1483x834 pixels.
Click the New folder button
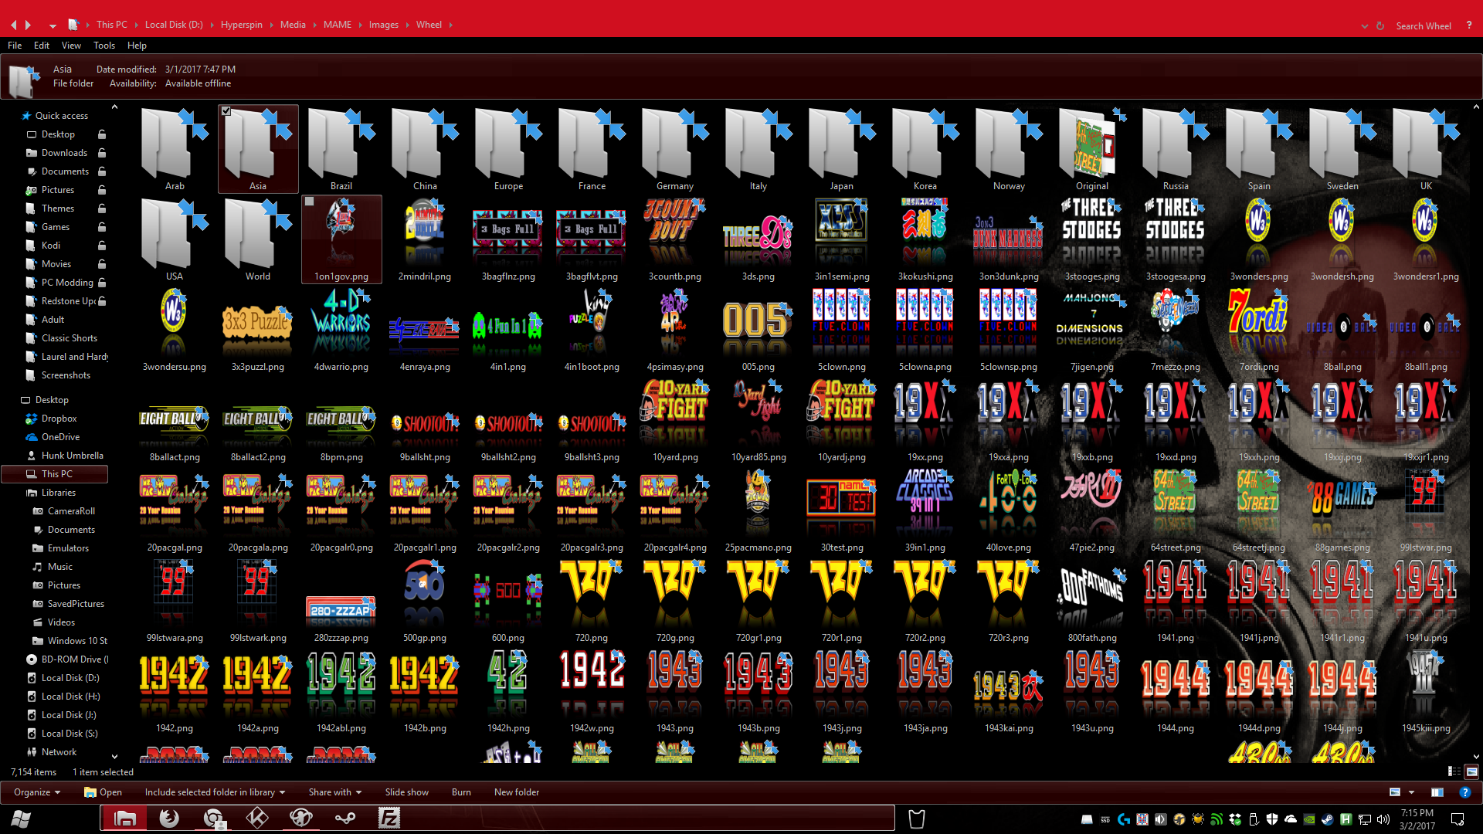pos(516,792)
